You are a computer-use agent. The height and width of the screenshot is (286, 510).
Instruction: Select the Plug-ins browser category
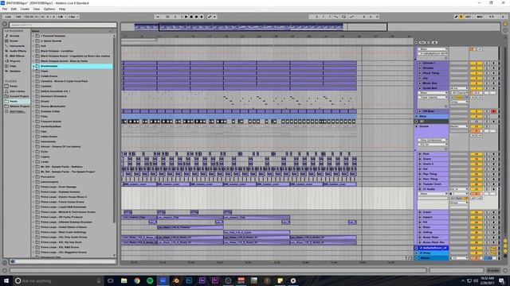(x=14, y=61)
